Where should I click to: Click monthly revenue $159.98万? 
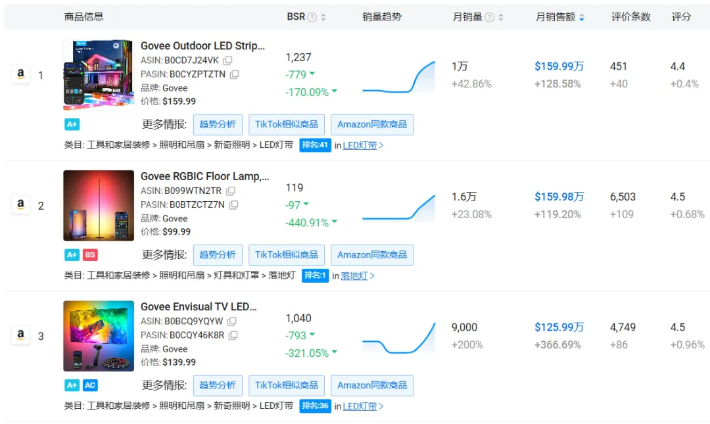point(559,197)
